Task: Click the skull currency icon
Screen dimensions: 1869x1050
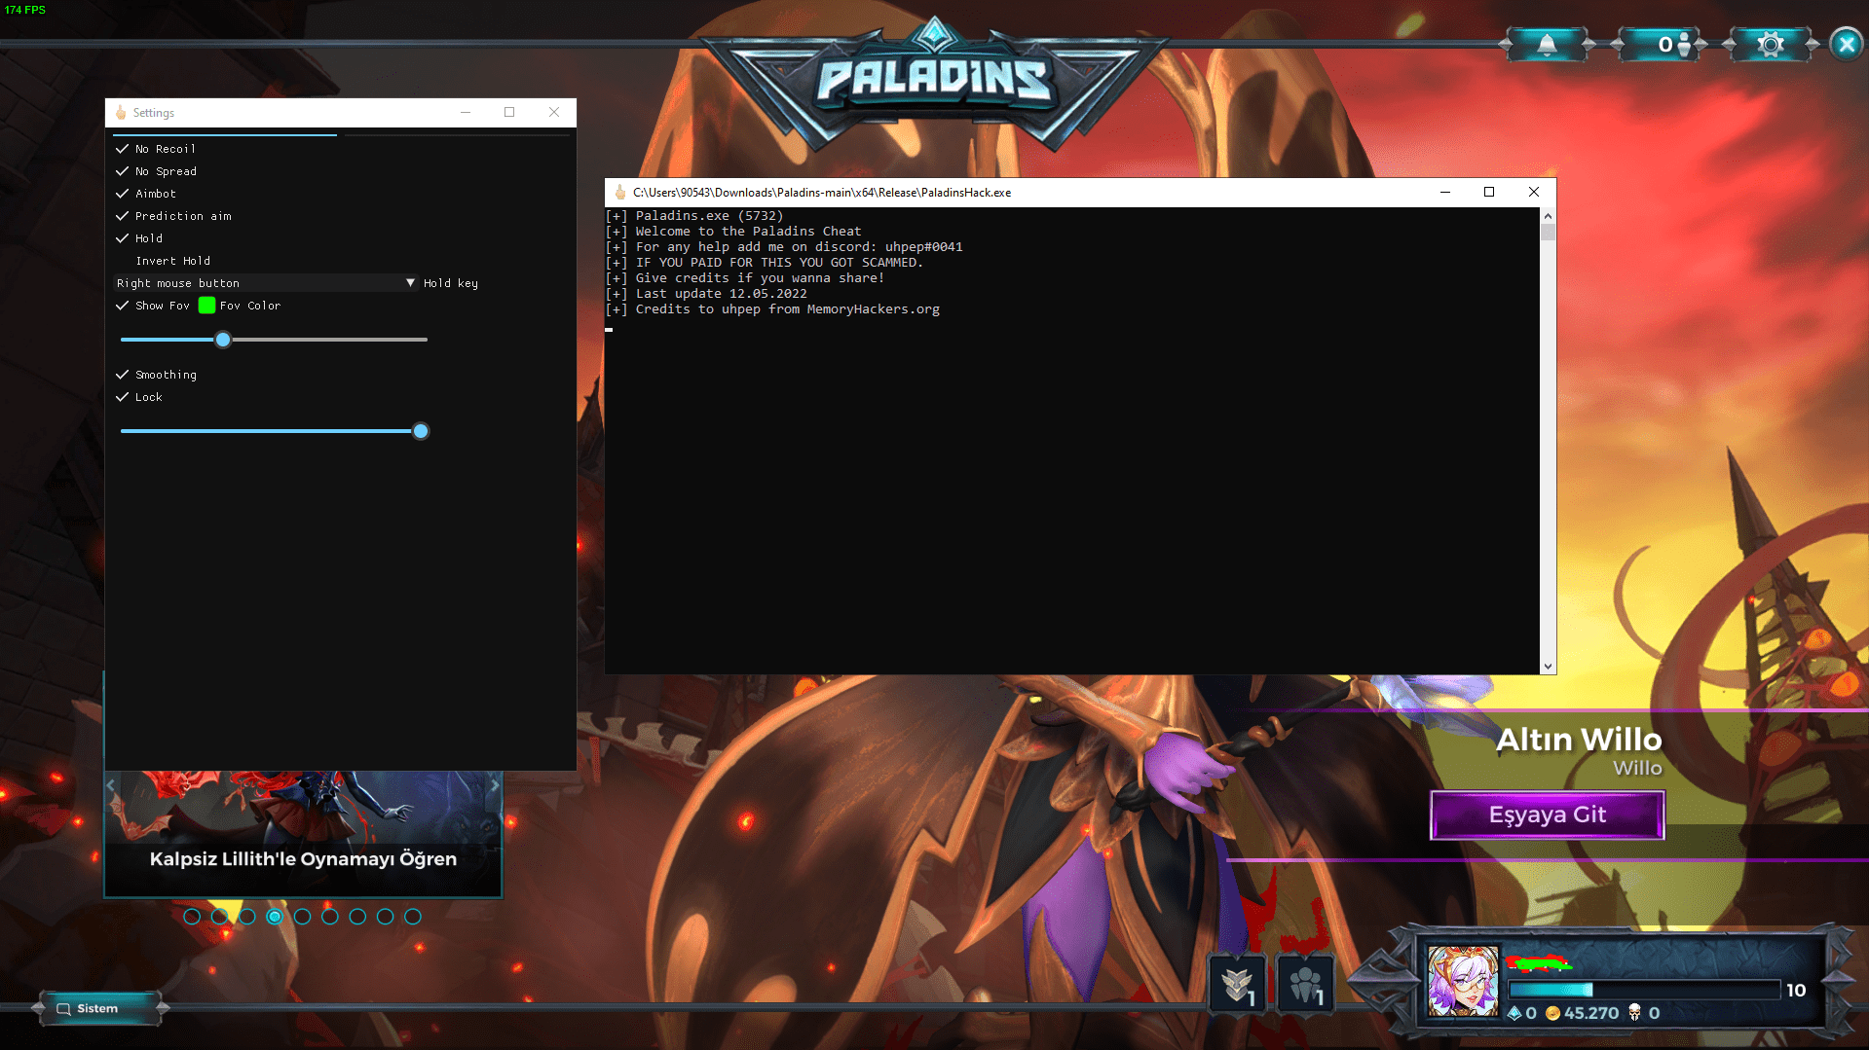Action: (1634, 1013)
